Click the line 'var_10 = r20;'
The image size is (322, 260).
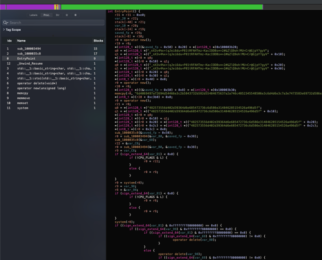[x=126, y=26]
